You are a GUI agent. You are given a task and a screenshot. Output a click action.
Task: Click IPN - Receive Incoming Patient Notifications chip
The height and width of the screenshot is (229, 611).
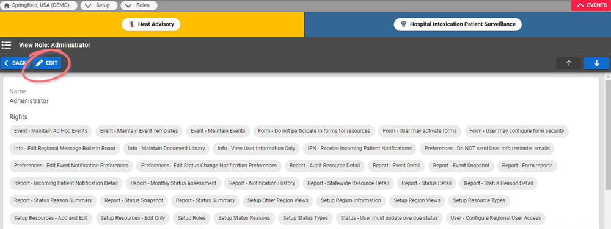pyautogui.click(x=360, y=148)
